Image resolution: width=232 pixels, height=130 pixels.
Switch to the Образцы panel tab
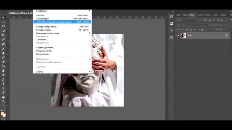click(185, 15)
